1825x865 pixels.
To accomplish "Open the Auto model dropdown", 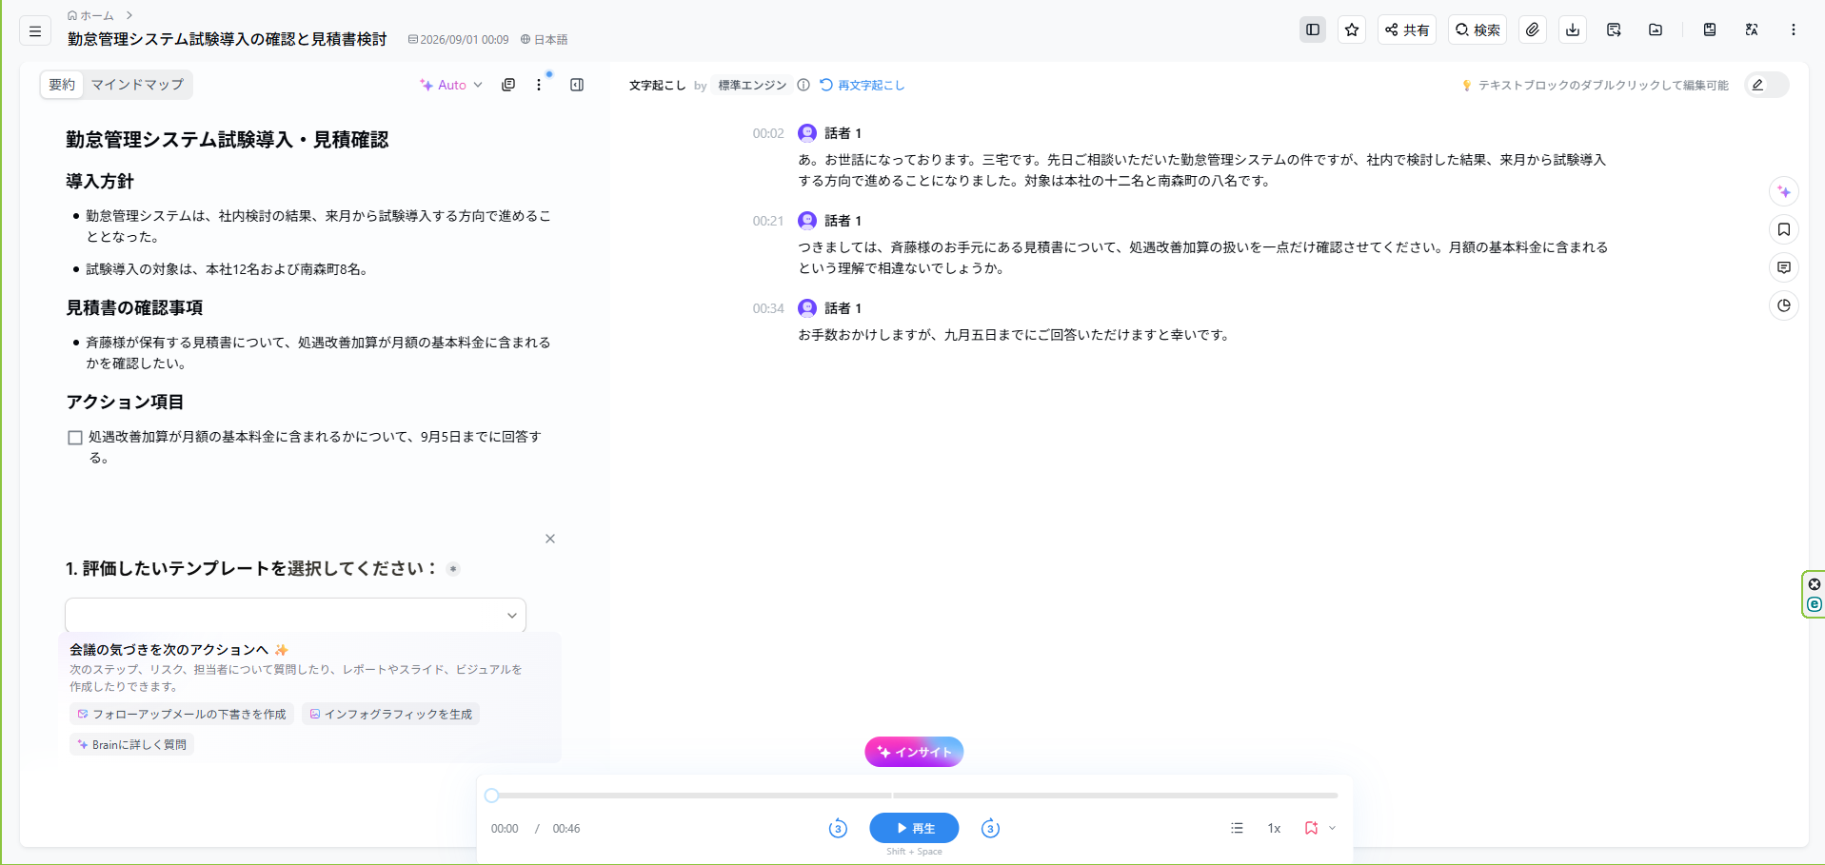I will [x=451, y=85].
